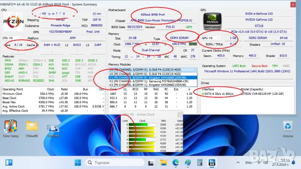
Task: Select the #0 G.Skill F4-2133C15-4GIS module
Action: pyautogui.click(x=152, y=74)
